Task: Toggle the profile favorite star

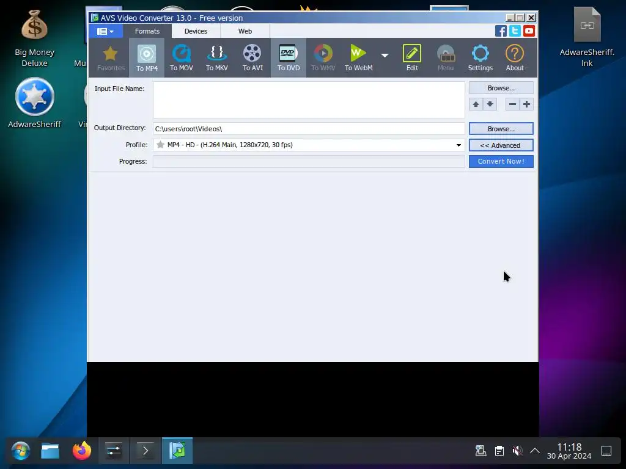Action: [160, 145]
